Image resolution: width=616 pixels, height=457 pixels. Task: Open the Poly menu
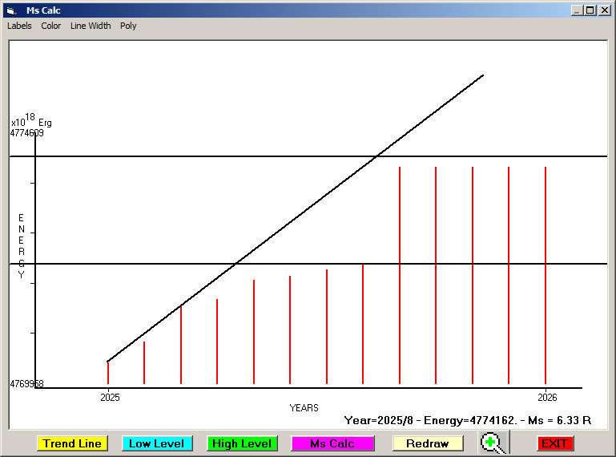128,26
